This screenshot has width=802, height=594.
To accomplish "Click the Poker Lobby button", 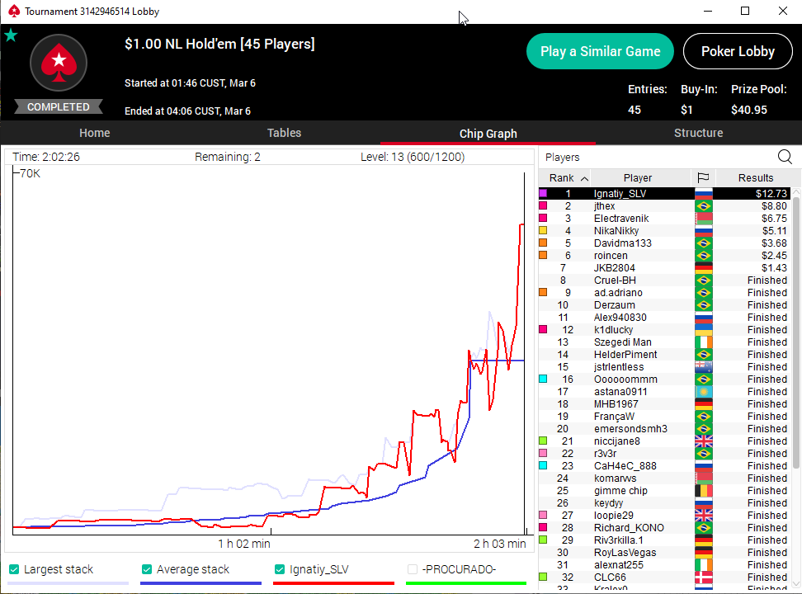I will [738, 51].
